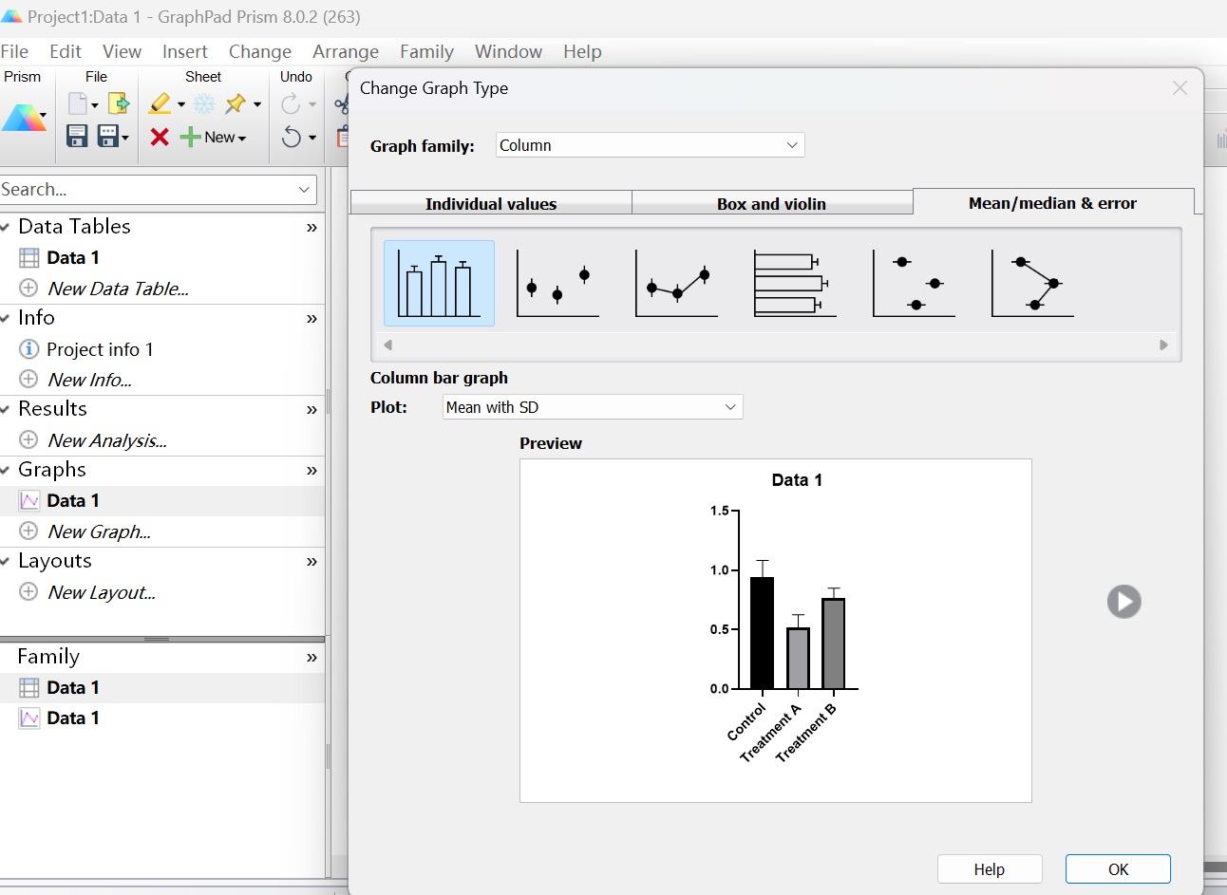Image resolution: width=1227 pixels, height=895 pixels.
Task: Expand the Data Tables section chevron
Action: click(x=311, y=228)
